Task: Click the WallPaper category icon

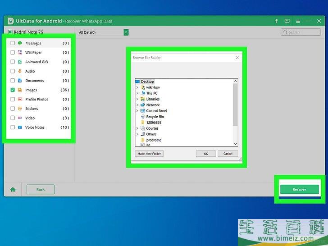Action: (20, 53)
